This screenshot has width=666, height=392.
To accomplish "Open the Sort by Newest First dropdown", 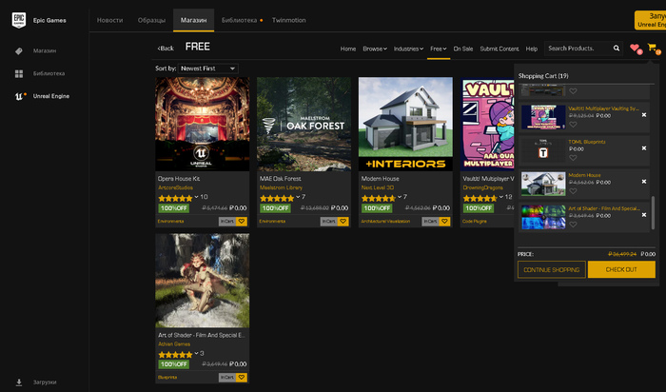I will 208,69.
